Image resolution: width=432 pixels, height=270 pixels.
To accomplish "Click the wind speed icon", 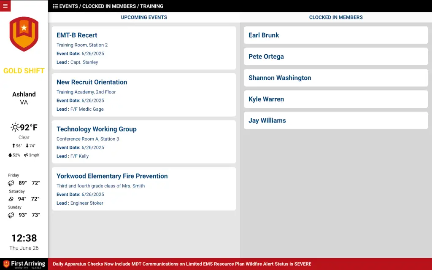I will coord(26,155).
